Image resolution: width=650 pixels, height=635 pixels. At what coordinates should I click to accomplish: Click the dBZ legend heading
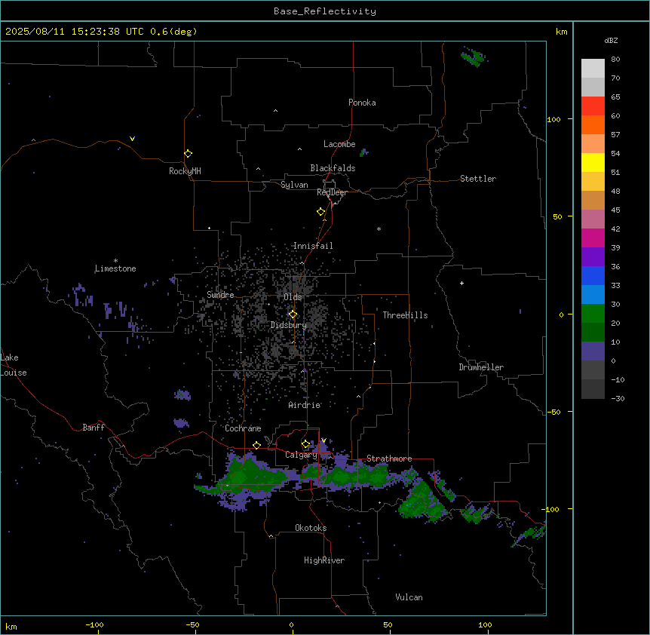(x=611, y=40)
